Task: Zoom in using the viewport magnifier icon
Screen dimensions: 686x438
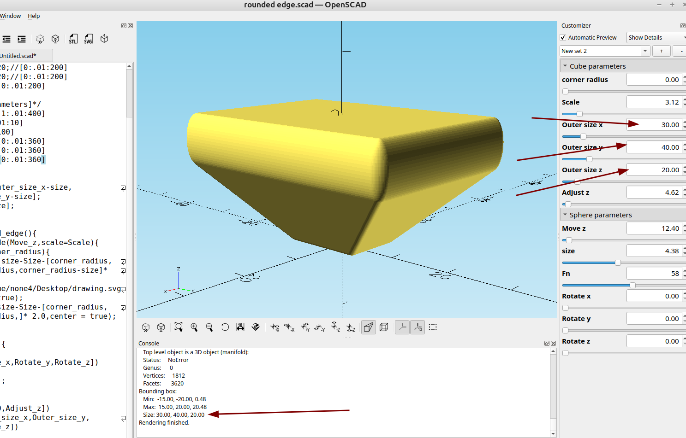Action: 194,327
